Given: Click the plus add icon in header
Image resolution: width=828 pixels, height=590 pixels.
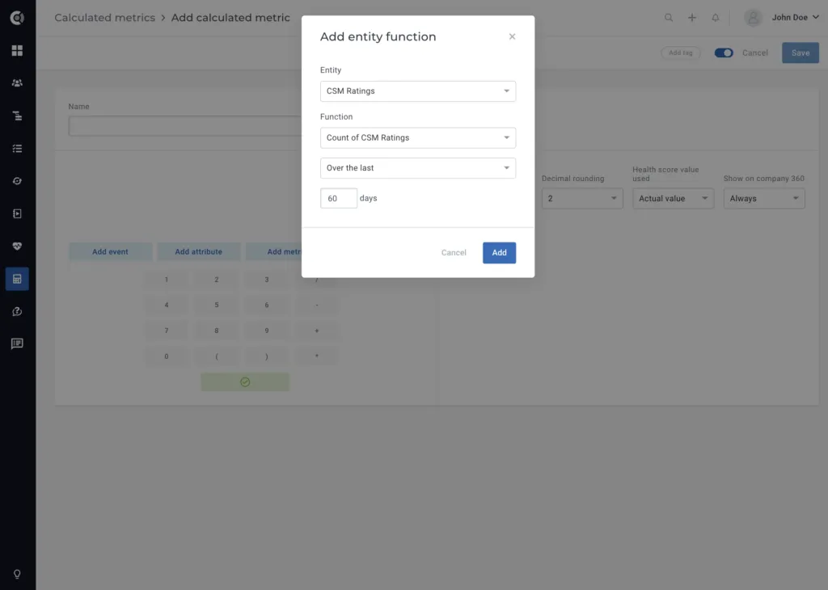Looking at the screenshot, I should click(692, 18).
